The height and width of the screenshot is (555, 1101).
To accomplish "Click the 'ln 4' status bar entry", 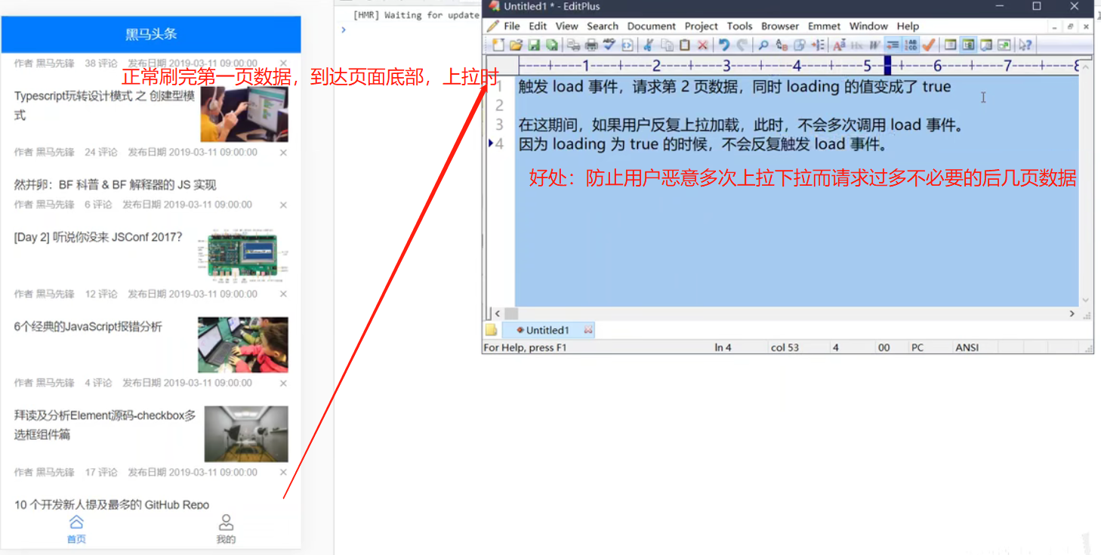I will [723, 347].
